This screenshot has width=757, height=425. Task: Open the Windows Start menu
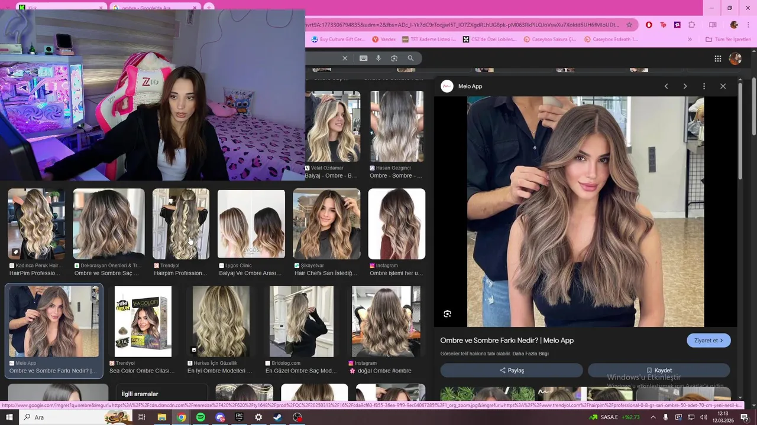(9, 417)
